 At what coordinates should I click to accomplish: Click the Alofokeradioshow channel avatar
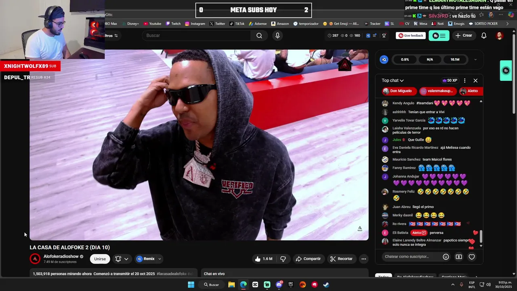click(x=35, y=259)
